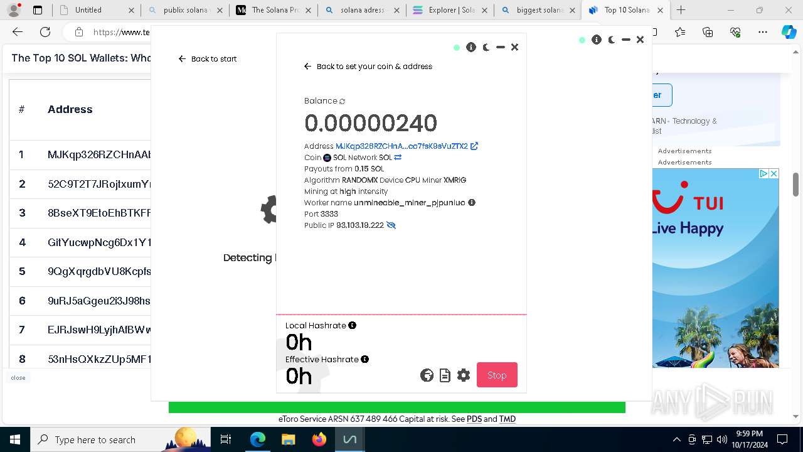Click the taskbar search box

tap(120, 439)
